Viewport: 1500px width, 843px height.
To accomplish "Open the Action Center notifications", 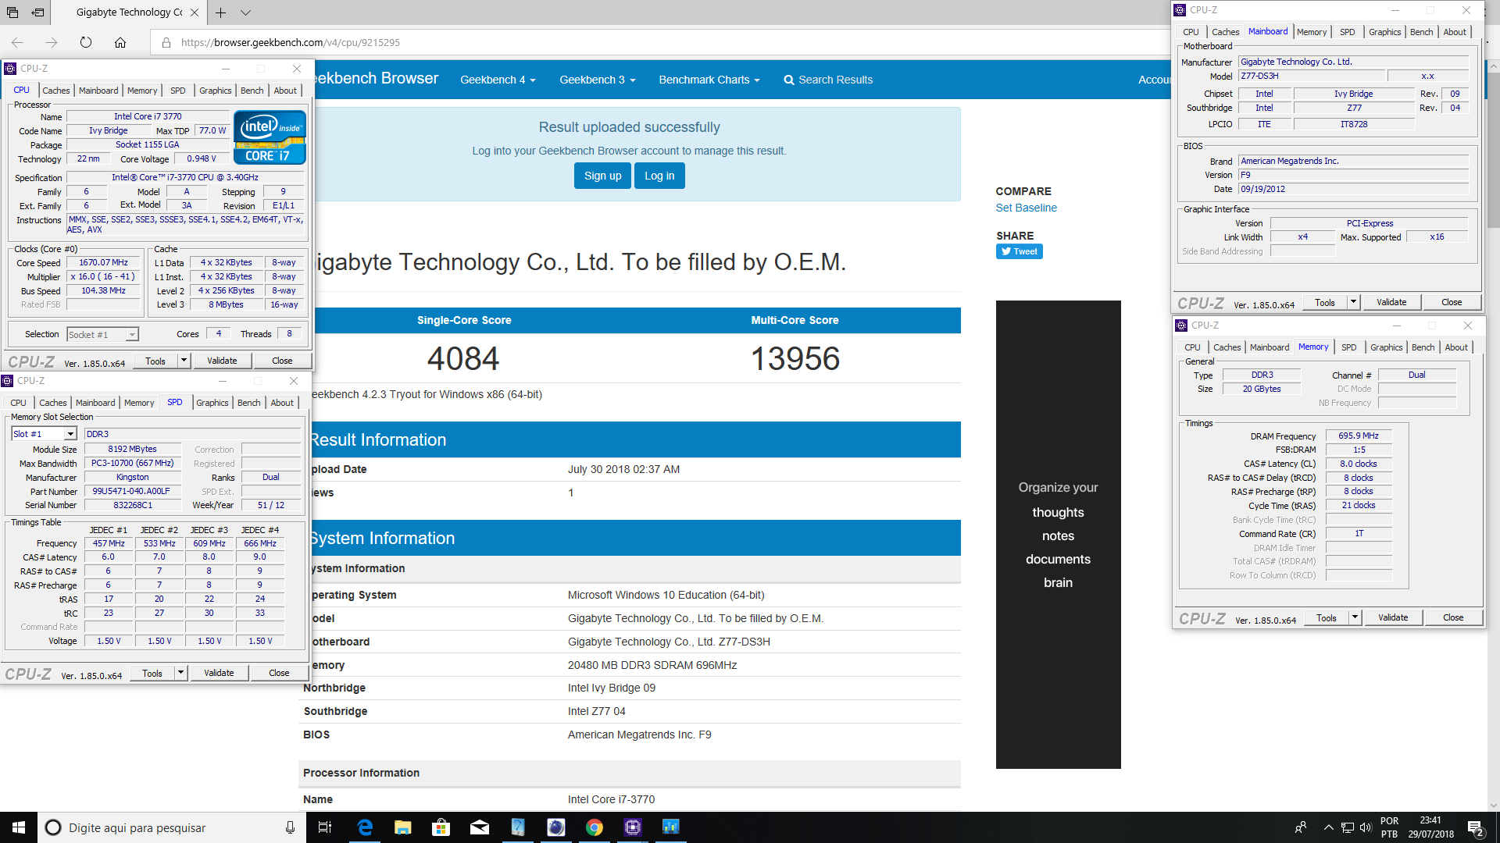I will point(1476,827).
